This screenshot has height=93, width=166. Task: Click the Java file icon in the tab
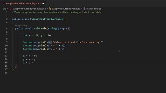pos(4,3)
